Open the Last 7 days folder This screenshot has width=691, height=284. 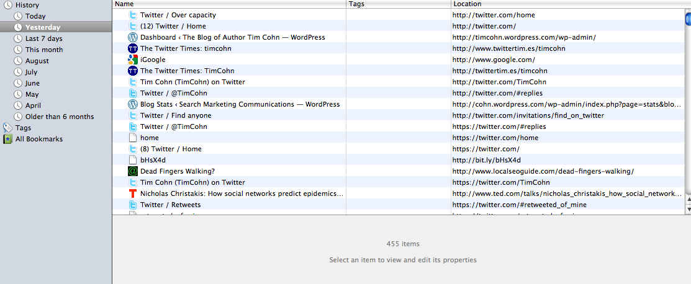click(x=43, y=38)
